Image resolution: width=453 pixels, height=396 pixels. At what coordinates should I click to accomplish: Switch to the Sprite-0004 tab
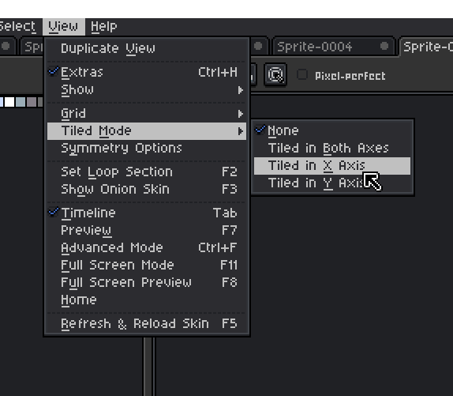315,47
